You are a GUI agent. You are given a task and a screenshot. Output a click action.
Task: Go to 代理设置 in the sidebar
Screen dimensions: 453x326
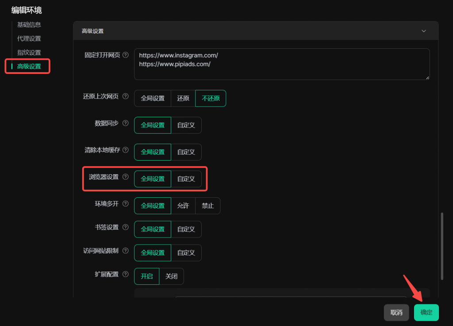[x=29, y=39]
